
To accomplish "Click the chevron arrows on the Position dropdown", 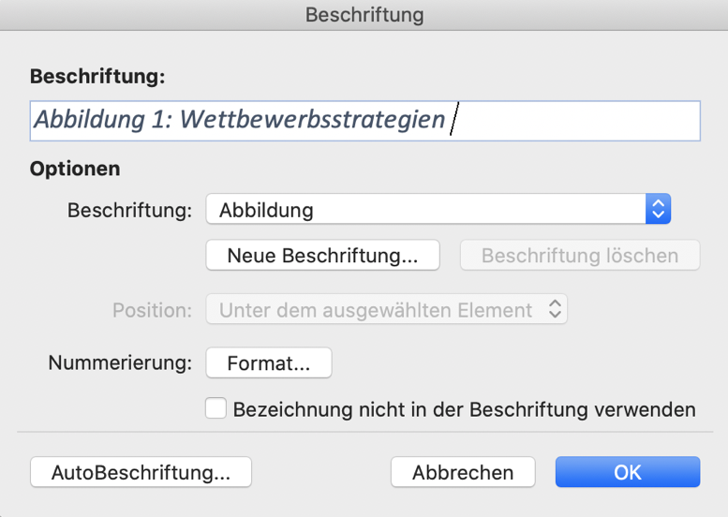I will (x=556, y=310).
